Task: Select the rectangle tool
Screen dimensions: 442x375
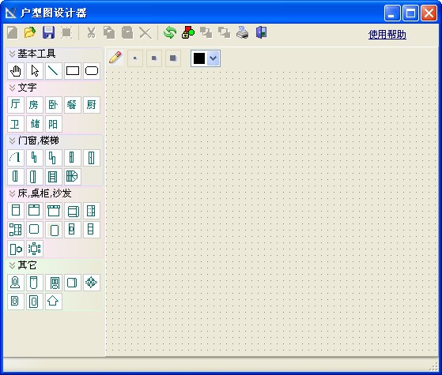Action: tap(73, 71)
